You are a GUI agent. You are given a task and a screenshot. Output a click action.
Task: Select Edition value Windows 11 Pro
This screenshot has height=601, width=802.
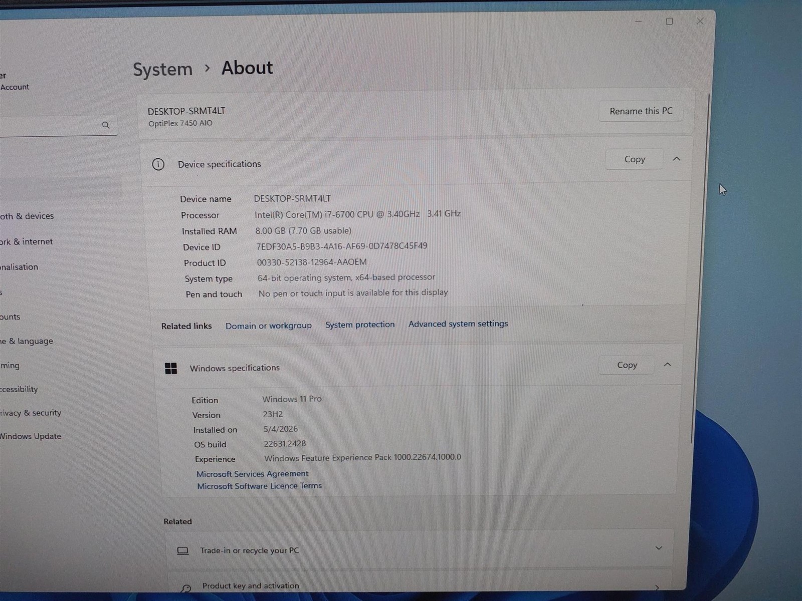point(292,399)
